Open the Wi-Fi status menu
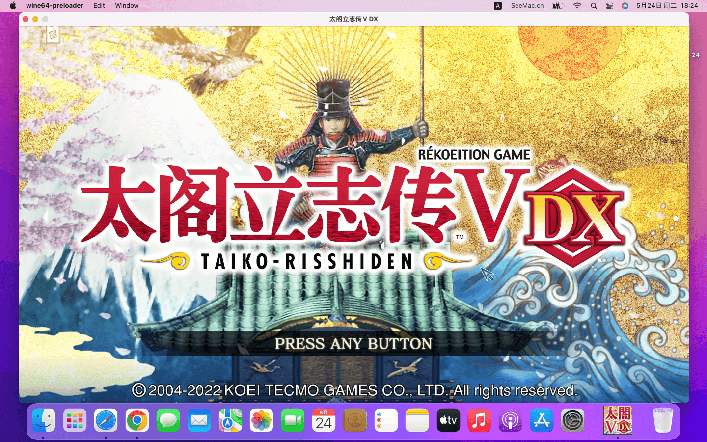This screenshot has width=707, height=442. click(x=577, y=6)
